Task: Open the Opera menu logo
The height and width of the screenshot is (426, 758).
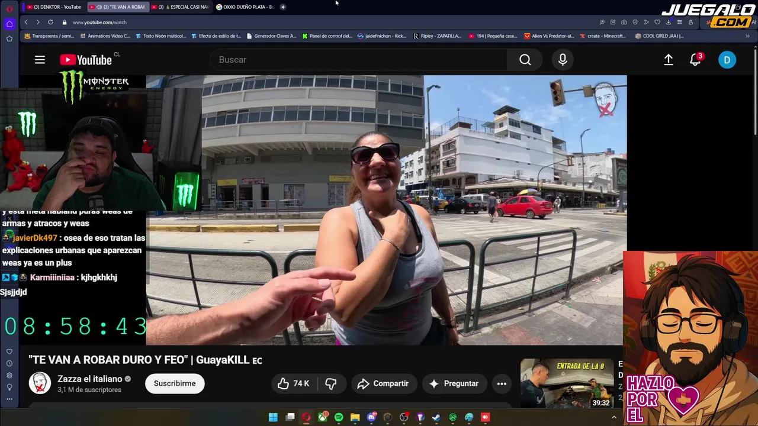Action: [9, 8]
